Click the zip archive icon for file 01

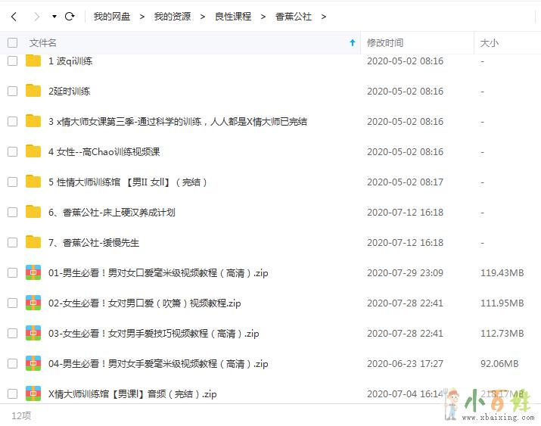[x=33, y=272]
